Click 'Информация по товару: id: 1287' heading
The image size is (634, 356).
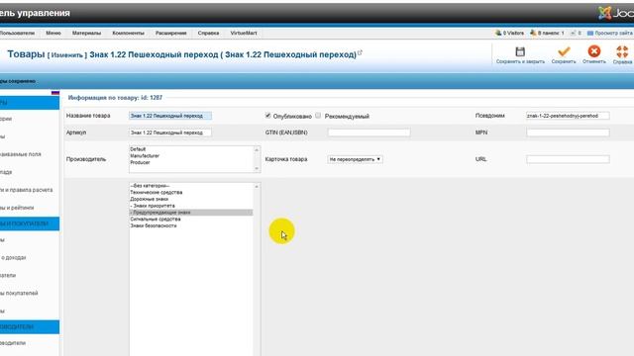pos(115,98)
